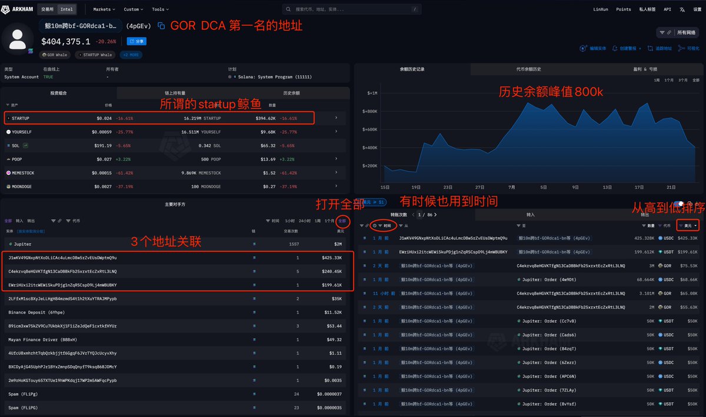Click the clock icon in the transfers header
This screenshot has height=417, width=706.
pyautogui.click(x=375, y=225)
